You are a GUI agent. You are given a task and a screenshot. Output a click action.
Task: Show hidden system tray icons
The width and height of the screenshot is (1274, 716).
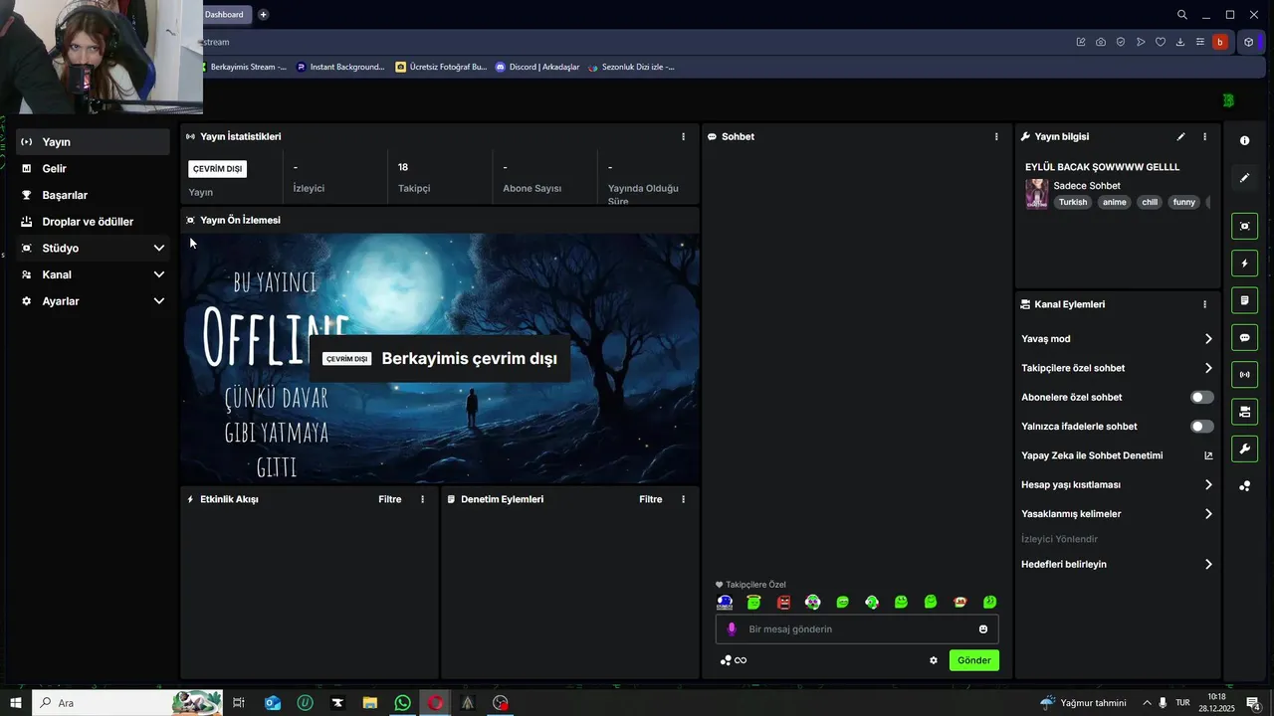click(x=1147, y=703)
